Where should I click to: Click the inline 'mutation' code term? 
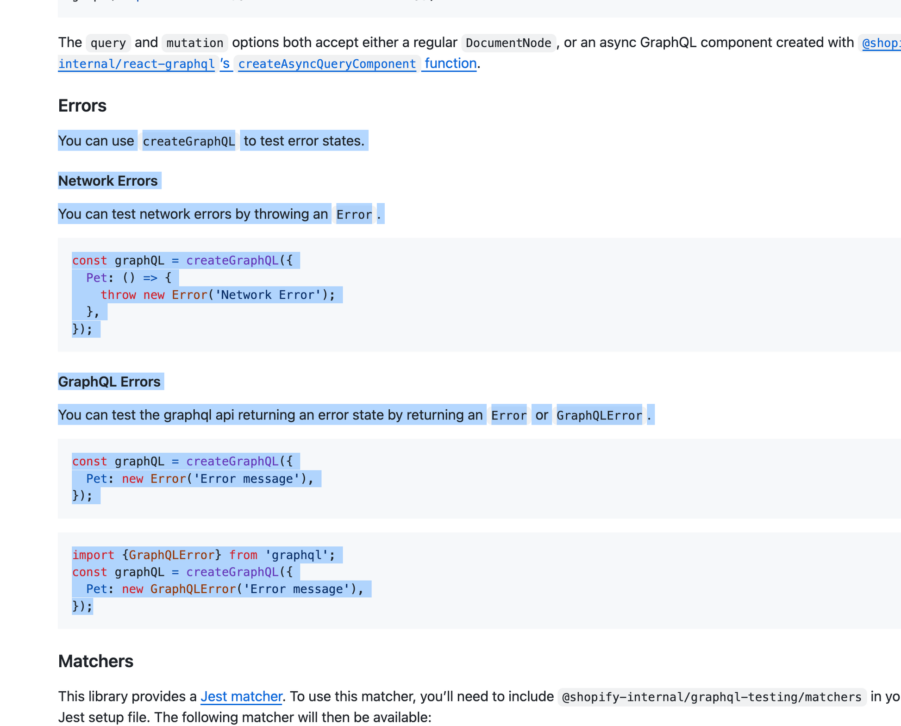(x=194, y=43)
